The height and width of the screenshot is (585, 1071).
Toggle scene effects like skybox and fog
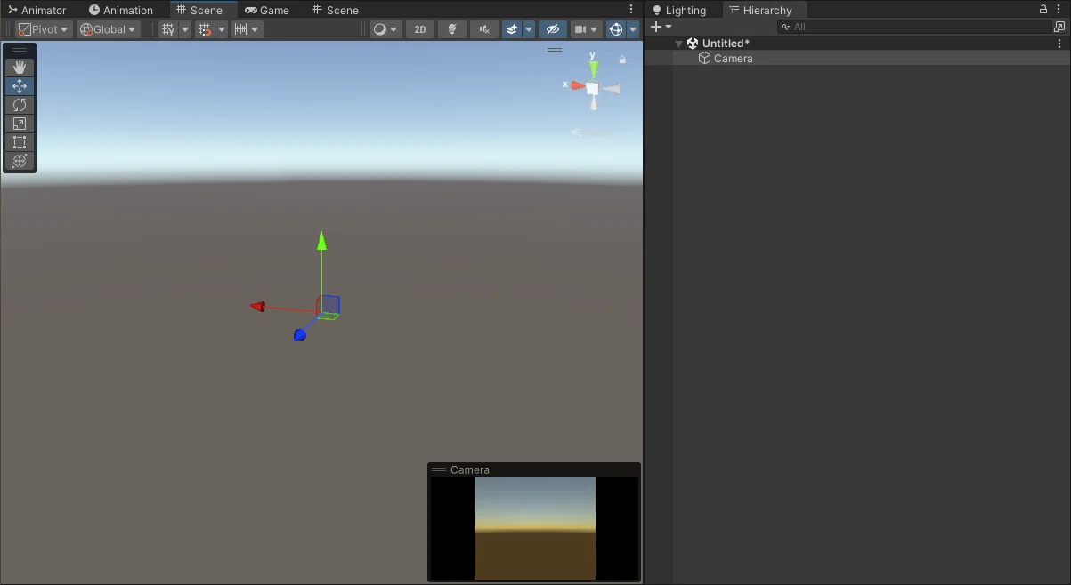(x=512, y=29)
